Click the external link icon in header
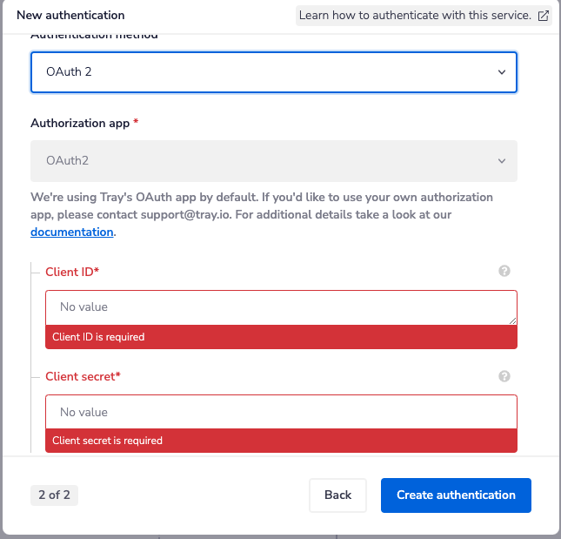 point(544,16)
